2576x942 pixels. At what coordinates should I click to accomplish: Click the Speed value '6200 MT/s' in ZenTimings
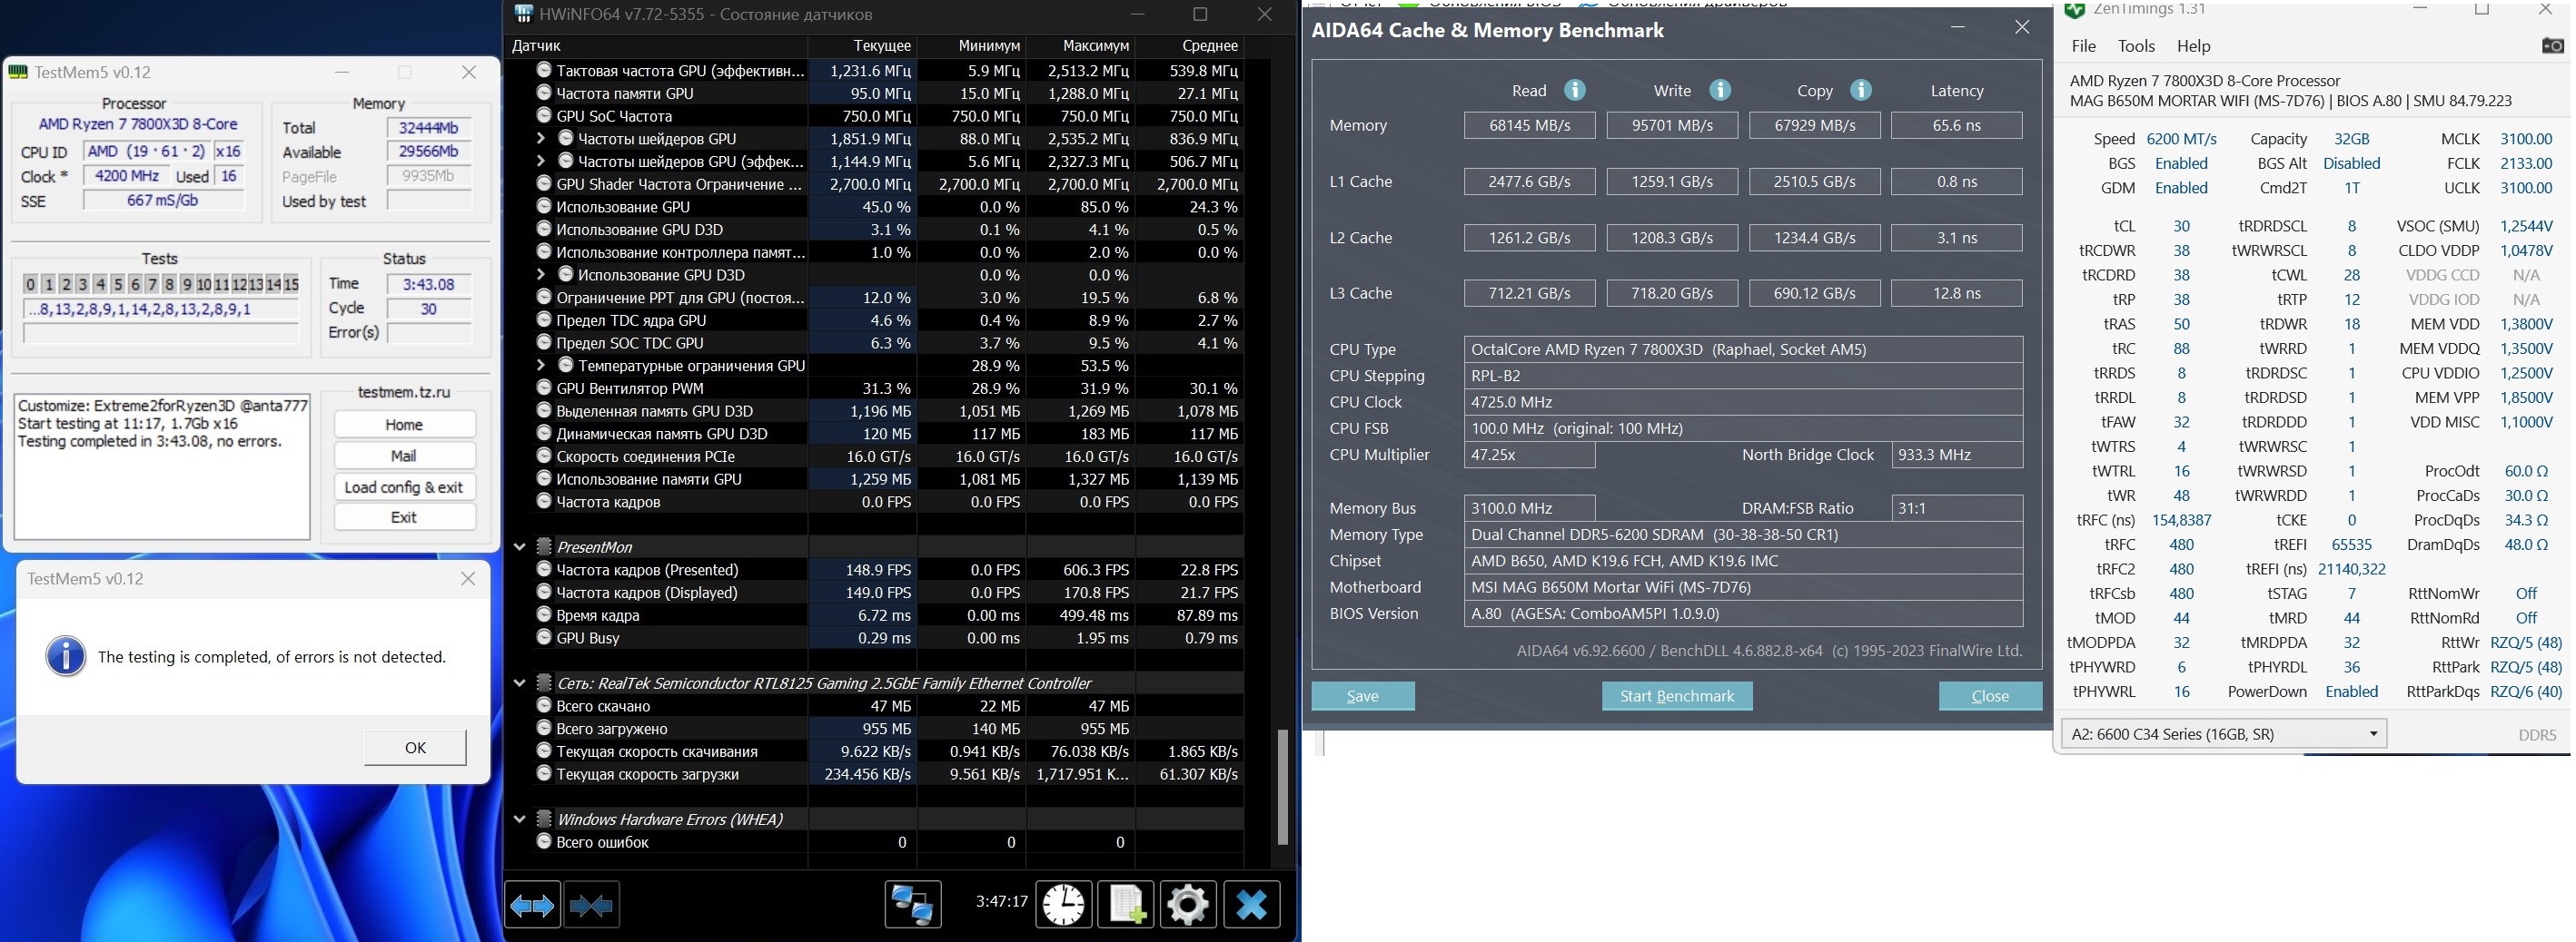2181,139
